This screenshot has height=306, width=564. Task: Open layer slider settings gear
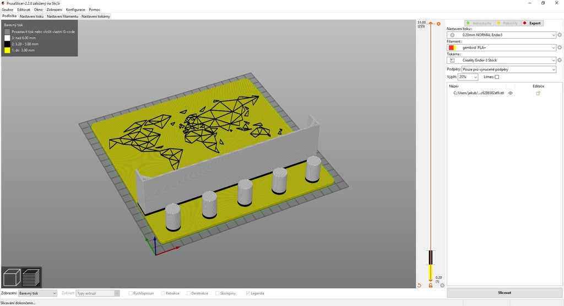click(442, 286)
